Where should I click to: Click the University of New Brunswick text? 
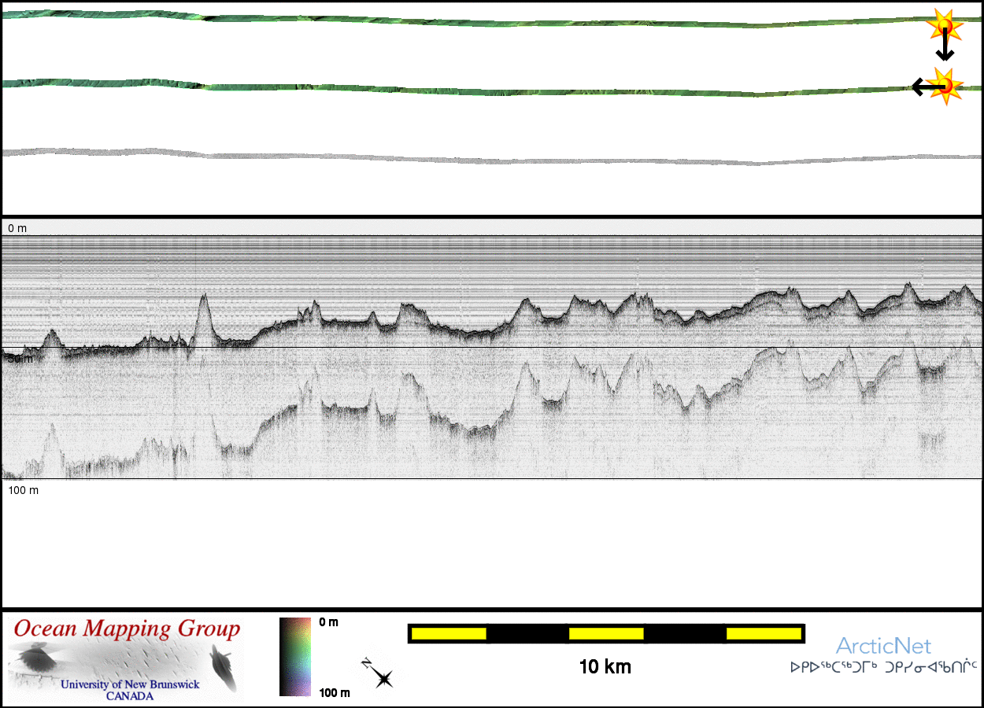click(x=130, y=684)
